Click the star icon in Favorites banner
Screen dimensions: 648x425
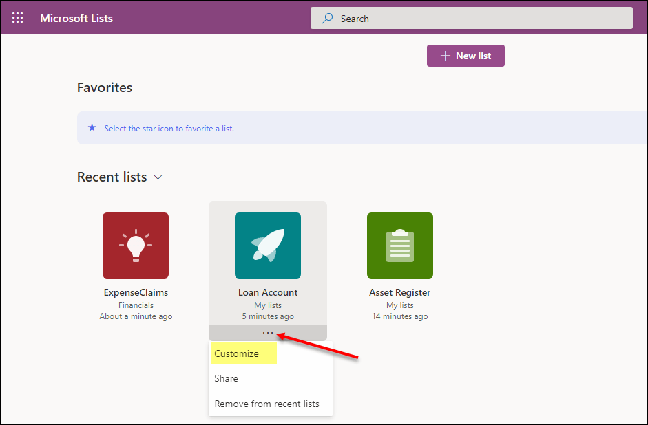(x=92, y=128)
